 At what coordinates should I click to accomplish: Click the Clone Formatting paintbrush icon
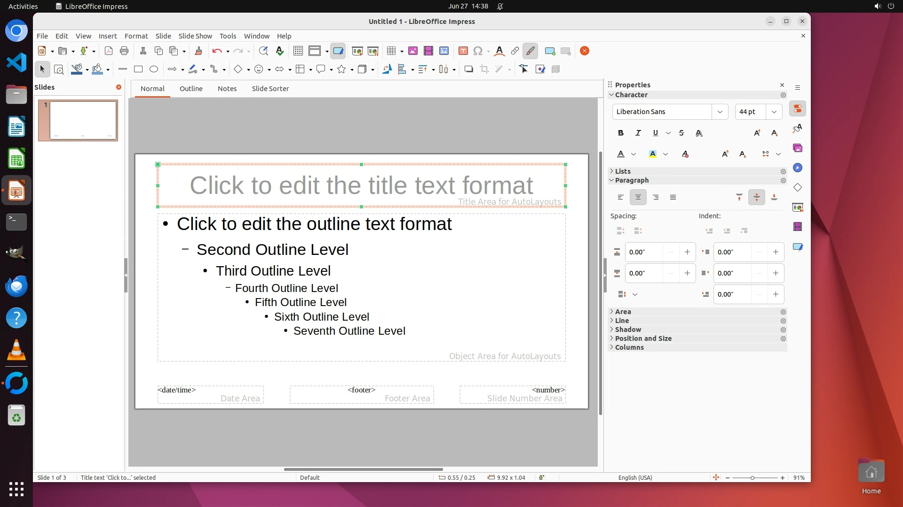(198, 51)
